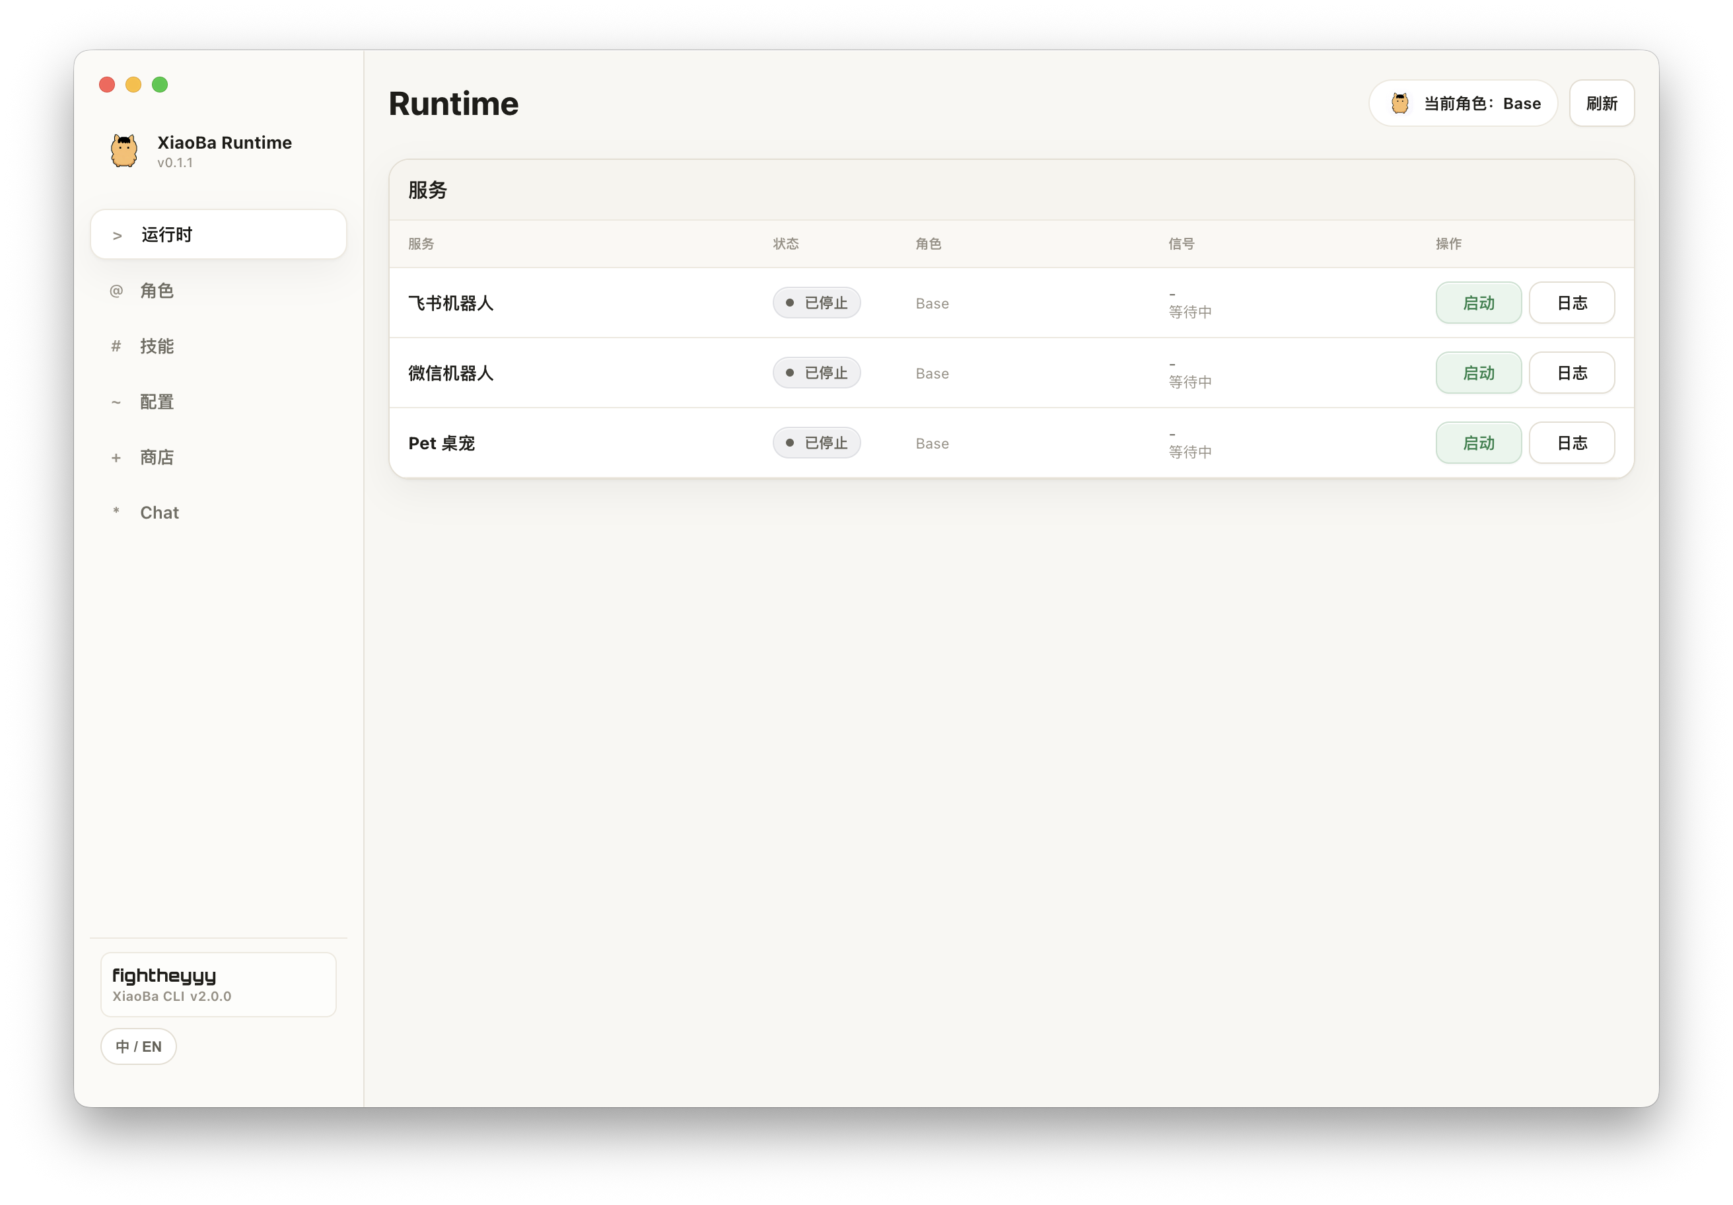Click the XiaoBa cat logo in sidebar
Viewport: 1733px width, 1205px height.
coord(124,150)
